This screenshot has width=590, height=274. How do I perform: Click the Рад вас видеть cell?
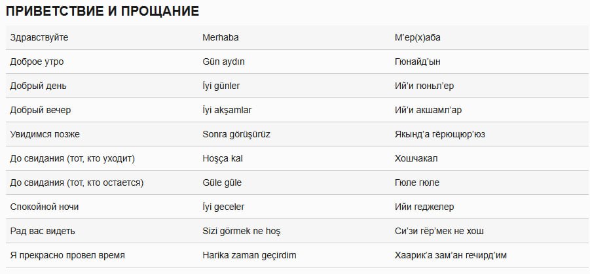pos(43,231)
